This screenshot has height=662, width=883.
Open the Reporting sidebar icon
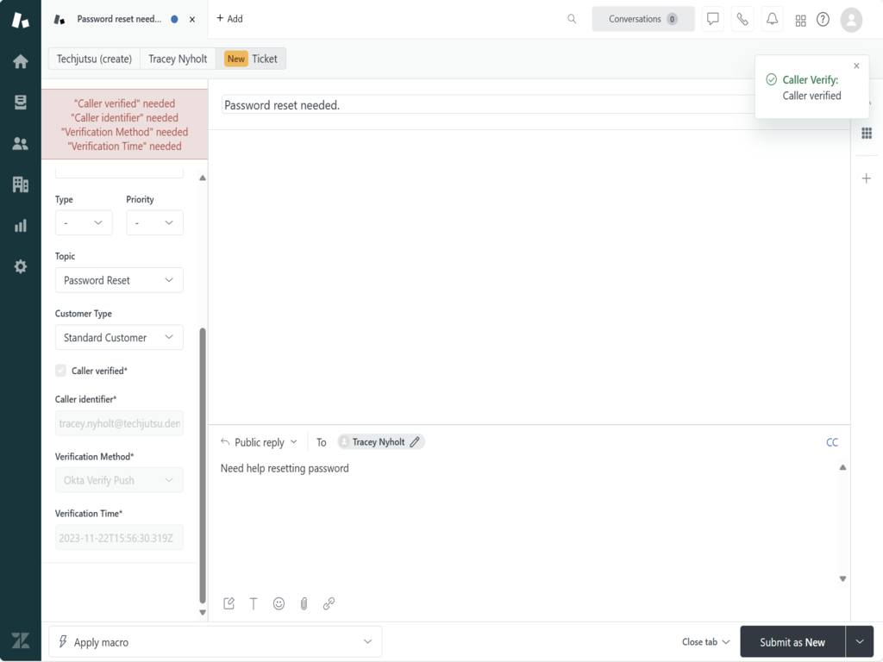point(19,225)
